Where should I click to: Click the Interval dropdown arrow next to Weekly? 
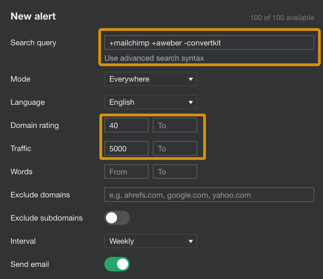[x=190, y=241]
